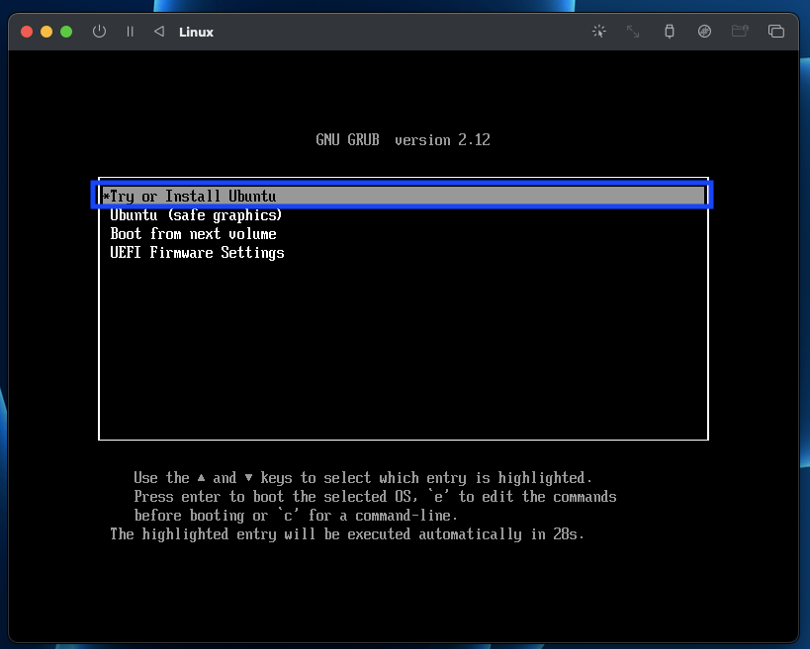Open the shared folder icon
The image size is (810, 649).
pos(740,32)
